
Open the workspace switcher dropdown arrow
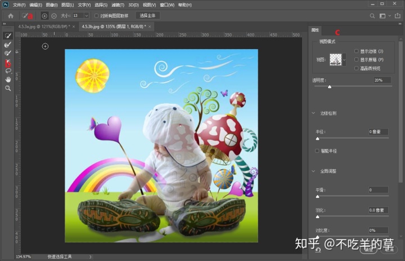389,16
